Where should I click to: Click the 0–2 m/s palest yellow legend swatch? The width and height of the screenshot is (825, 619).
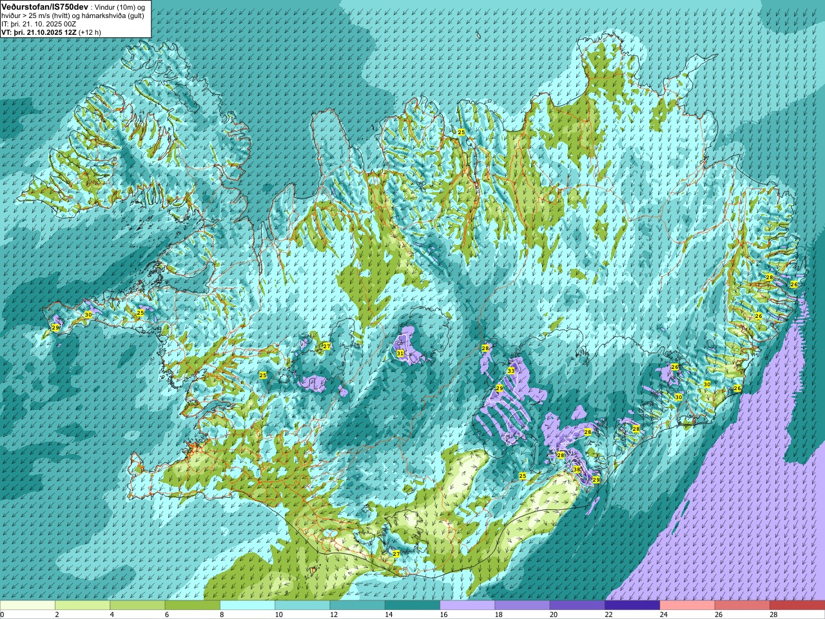[28, 605]
